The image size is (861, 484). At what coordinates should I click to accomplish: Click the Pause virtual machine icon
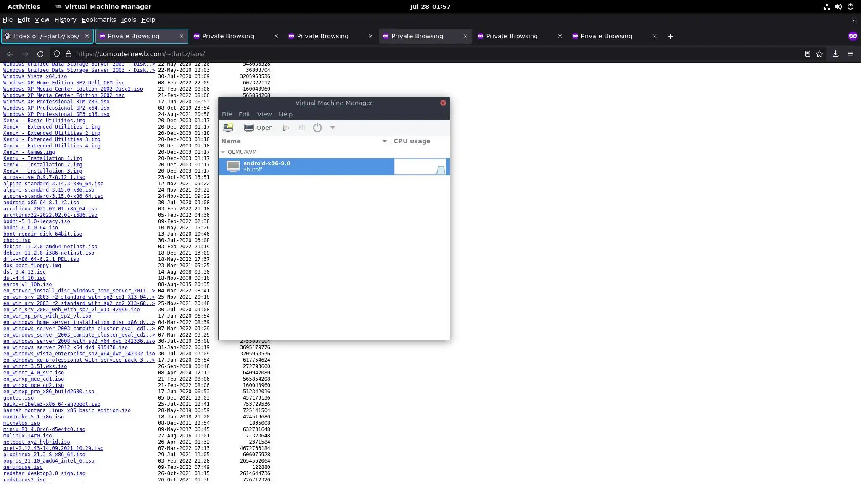click(x=301, y=128)
